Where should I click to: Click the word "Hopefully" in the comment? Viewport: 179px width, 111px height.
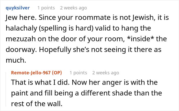55,50
